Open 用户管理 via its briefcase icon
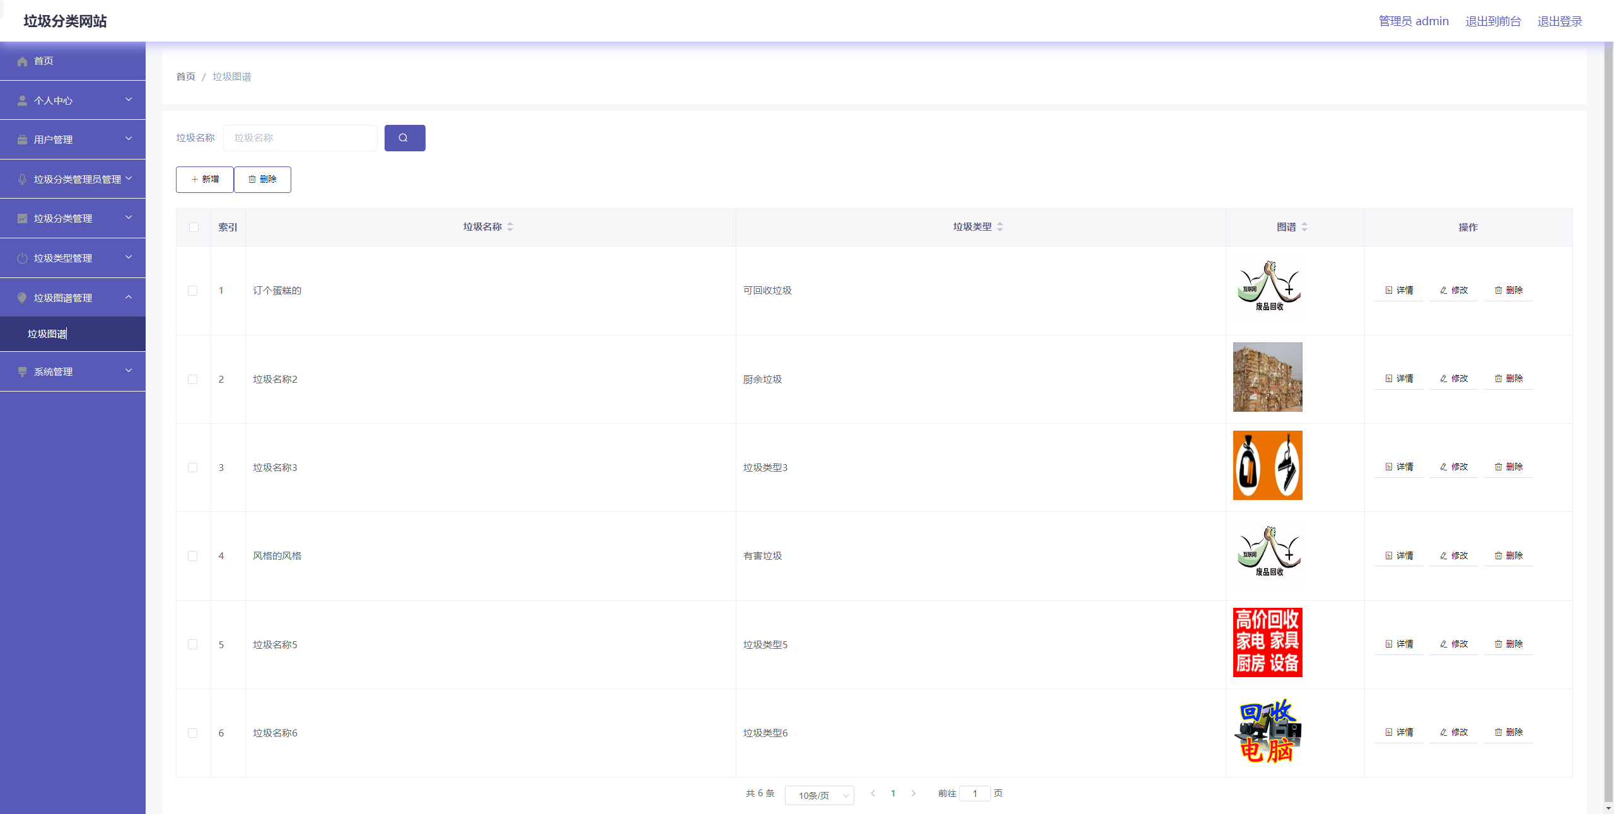 [22, 139]
